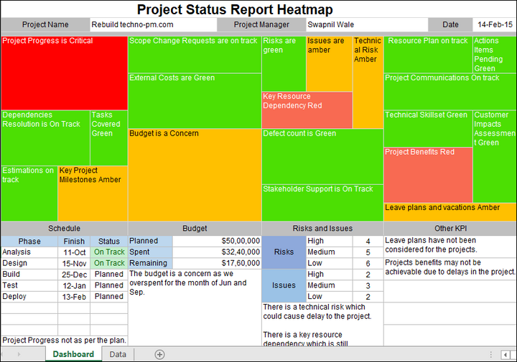Click the Phase column header

click(x=29, y=242)
